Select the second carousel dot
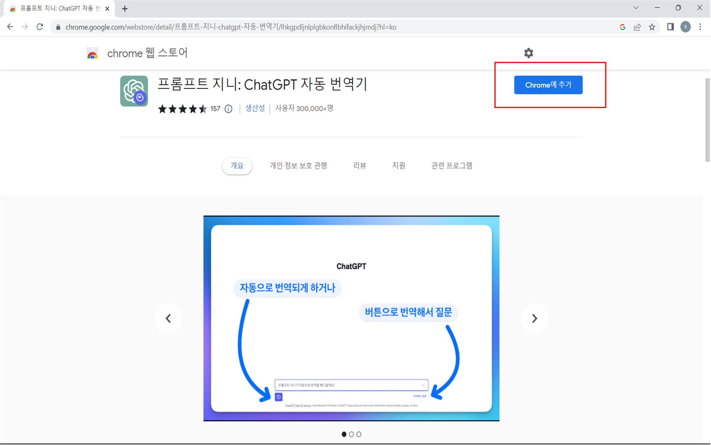The width and height of the screenshot is (711, 445). [x=351, y=434]
